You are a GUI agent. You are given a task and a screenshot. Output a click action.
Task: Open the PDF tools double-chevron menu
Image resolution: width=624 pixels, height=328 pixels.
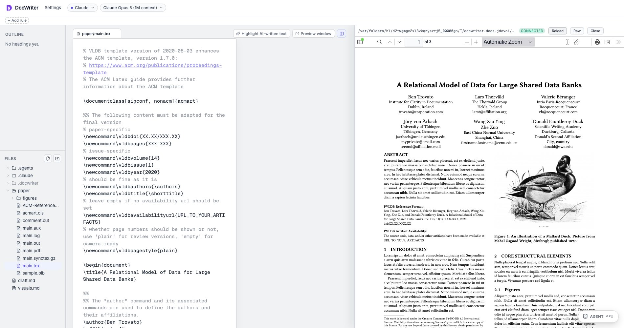(x=618, y=42)
